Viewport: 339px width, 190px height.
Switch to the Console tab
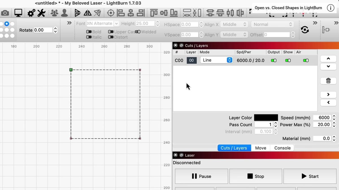tap(282, 148)
